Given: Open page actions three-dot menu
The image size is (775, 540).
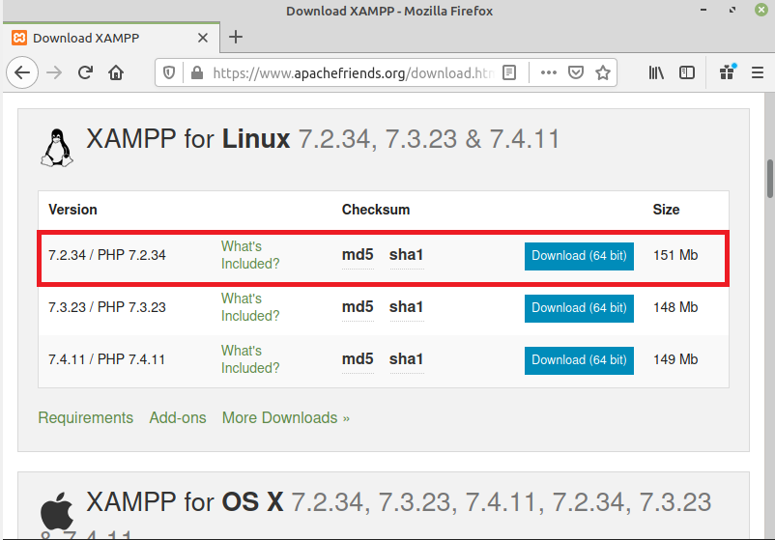Looking at the screenshot, I should click(x=549, y=72).
